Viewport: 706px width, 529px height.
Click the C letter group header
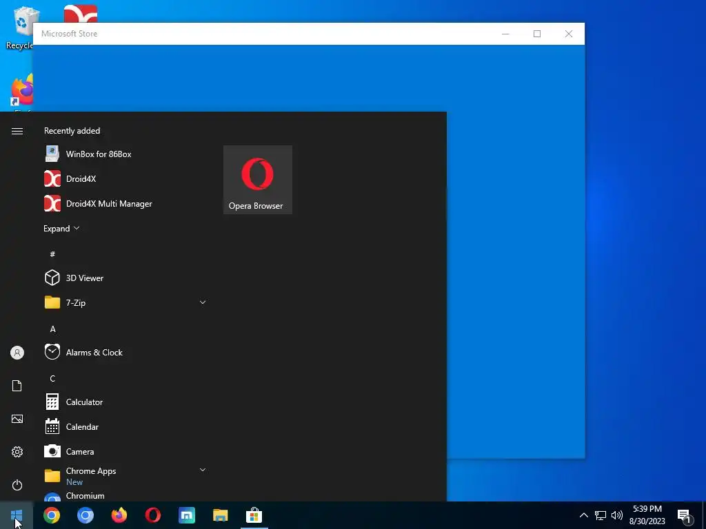coord(52,378)
